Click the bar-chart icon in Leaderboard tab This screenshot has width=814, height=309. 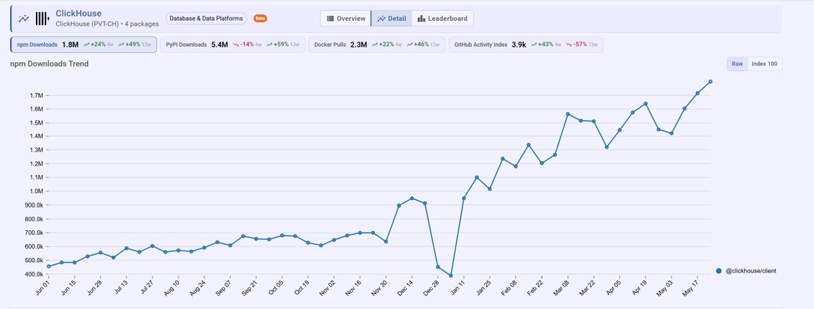421,18
